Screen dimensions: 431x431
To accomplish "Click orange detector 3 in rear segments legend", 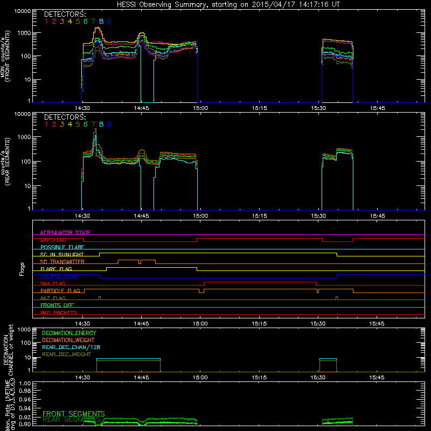I will point(62,124).
